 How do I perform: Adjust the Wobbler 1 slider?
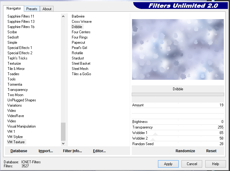[x=178, y=133]
